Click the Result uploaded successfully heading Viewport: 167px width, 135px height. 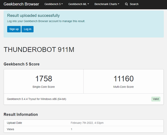tap(33, 16)
